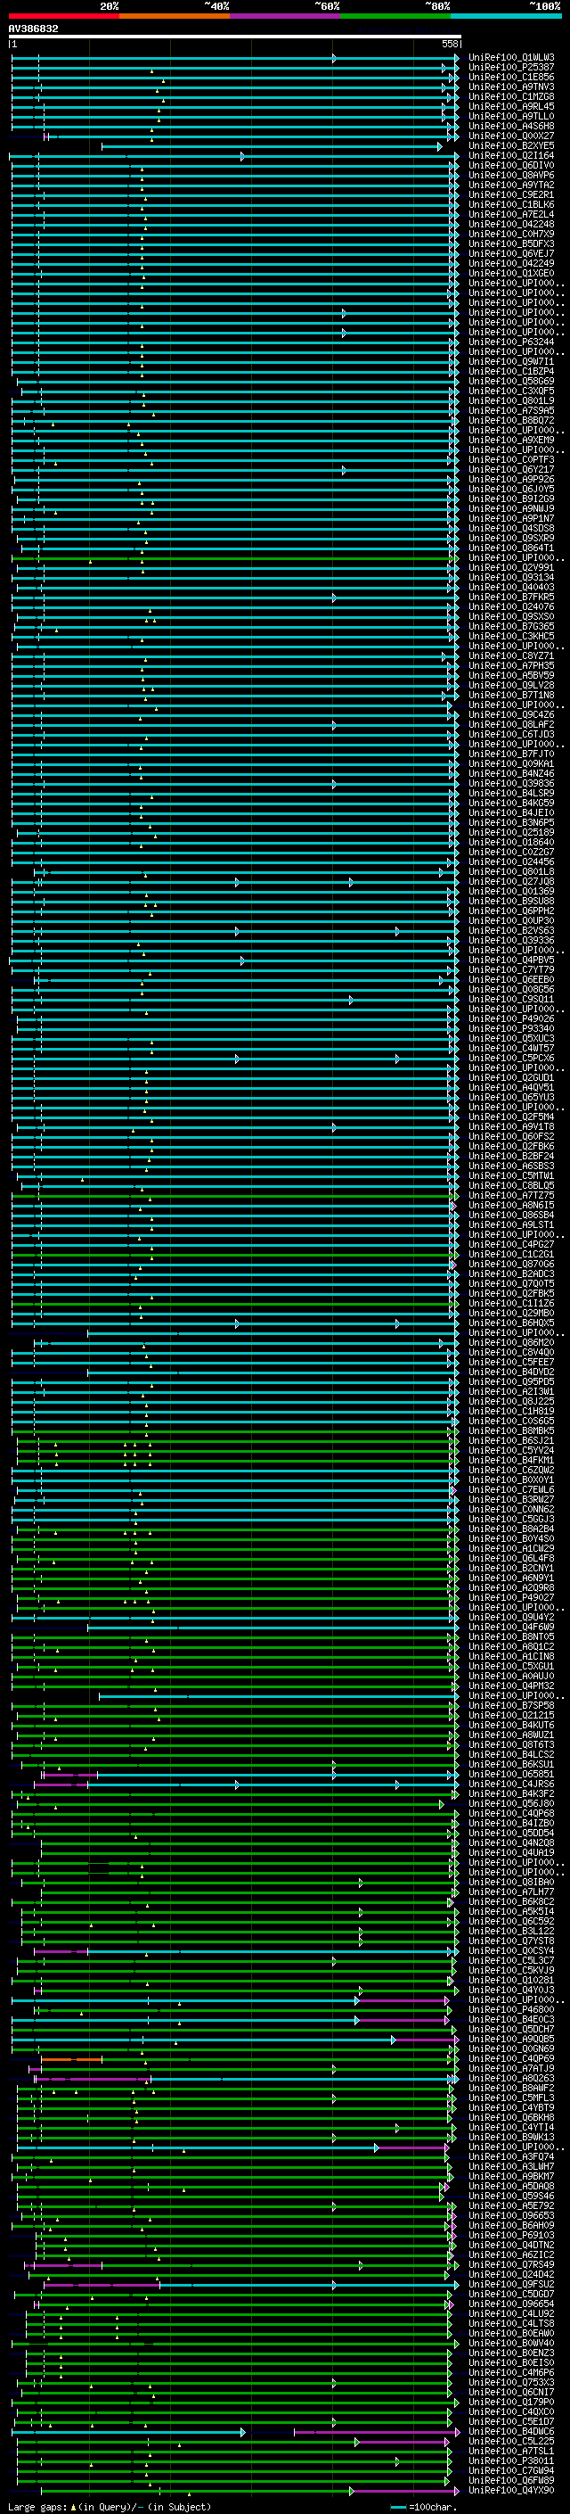Open hit UniRef100_P38011
Screen dimensions: 570x2514
tap(510, 2460)
